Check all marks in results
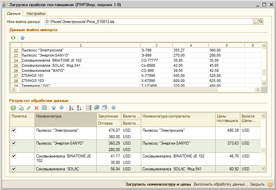 [96, 108]
